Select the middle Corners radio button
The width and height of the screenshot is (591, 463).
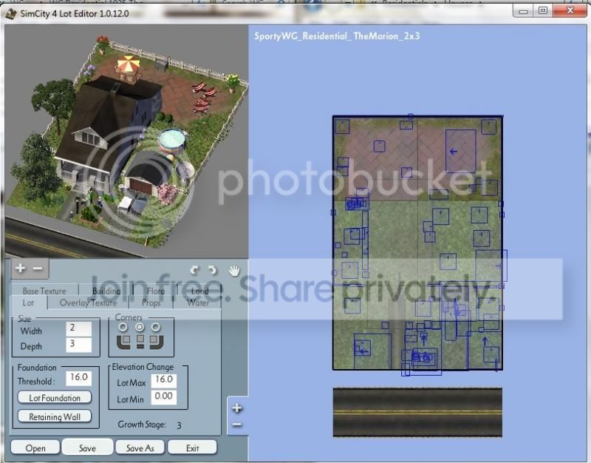tap(140, 327)
